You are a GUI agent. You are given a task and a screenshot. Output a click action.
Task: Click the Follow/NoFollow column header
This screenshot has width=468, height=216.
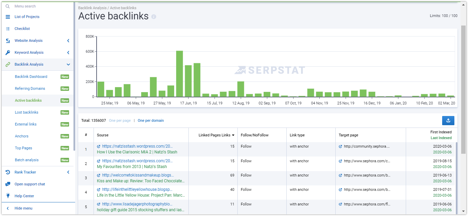[x=255, y=135]
